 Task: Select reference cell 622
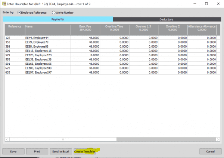15,68
